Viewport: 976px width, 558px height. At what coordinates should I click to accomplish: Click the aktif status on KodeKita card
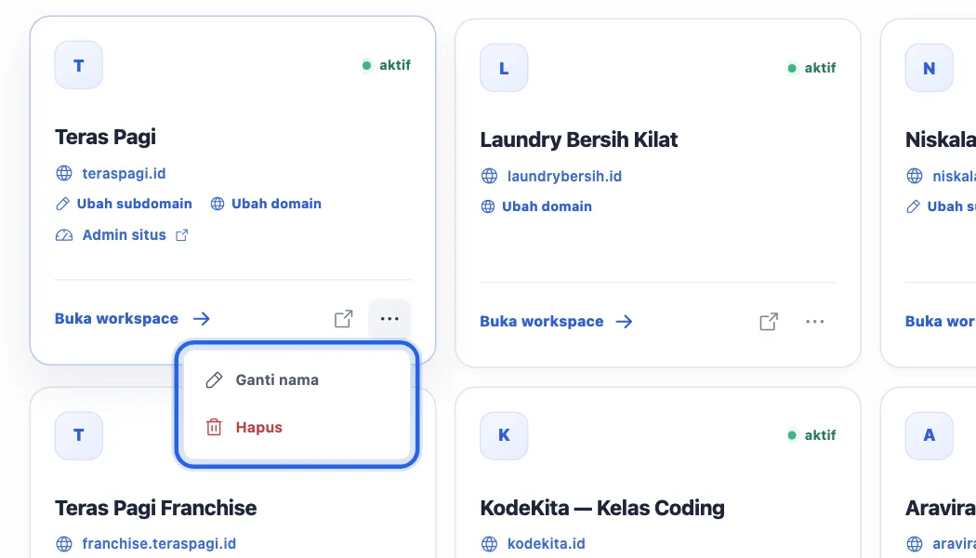click(x=811, y=435)
